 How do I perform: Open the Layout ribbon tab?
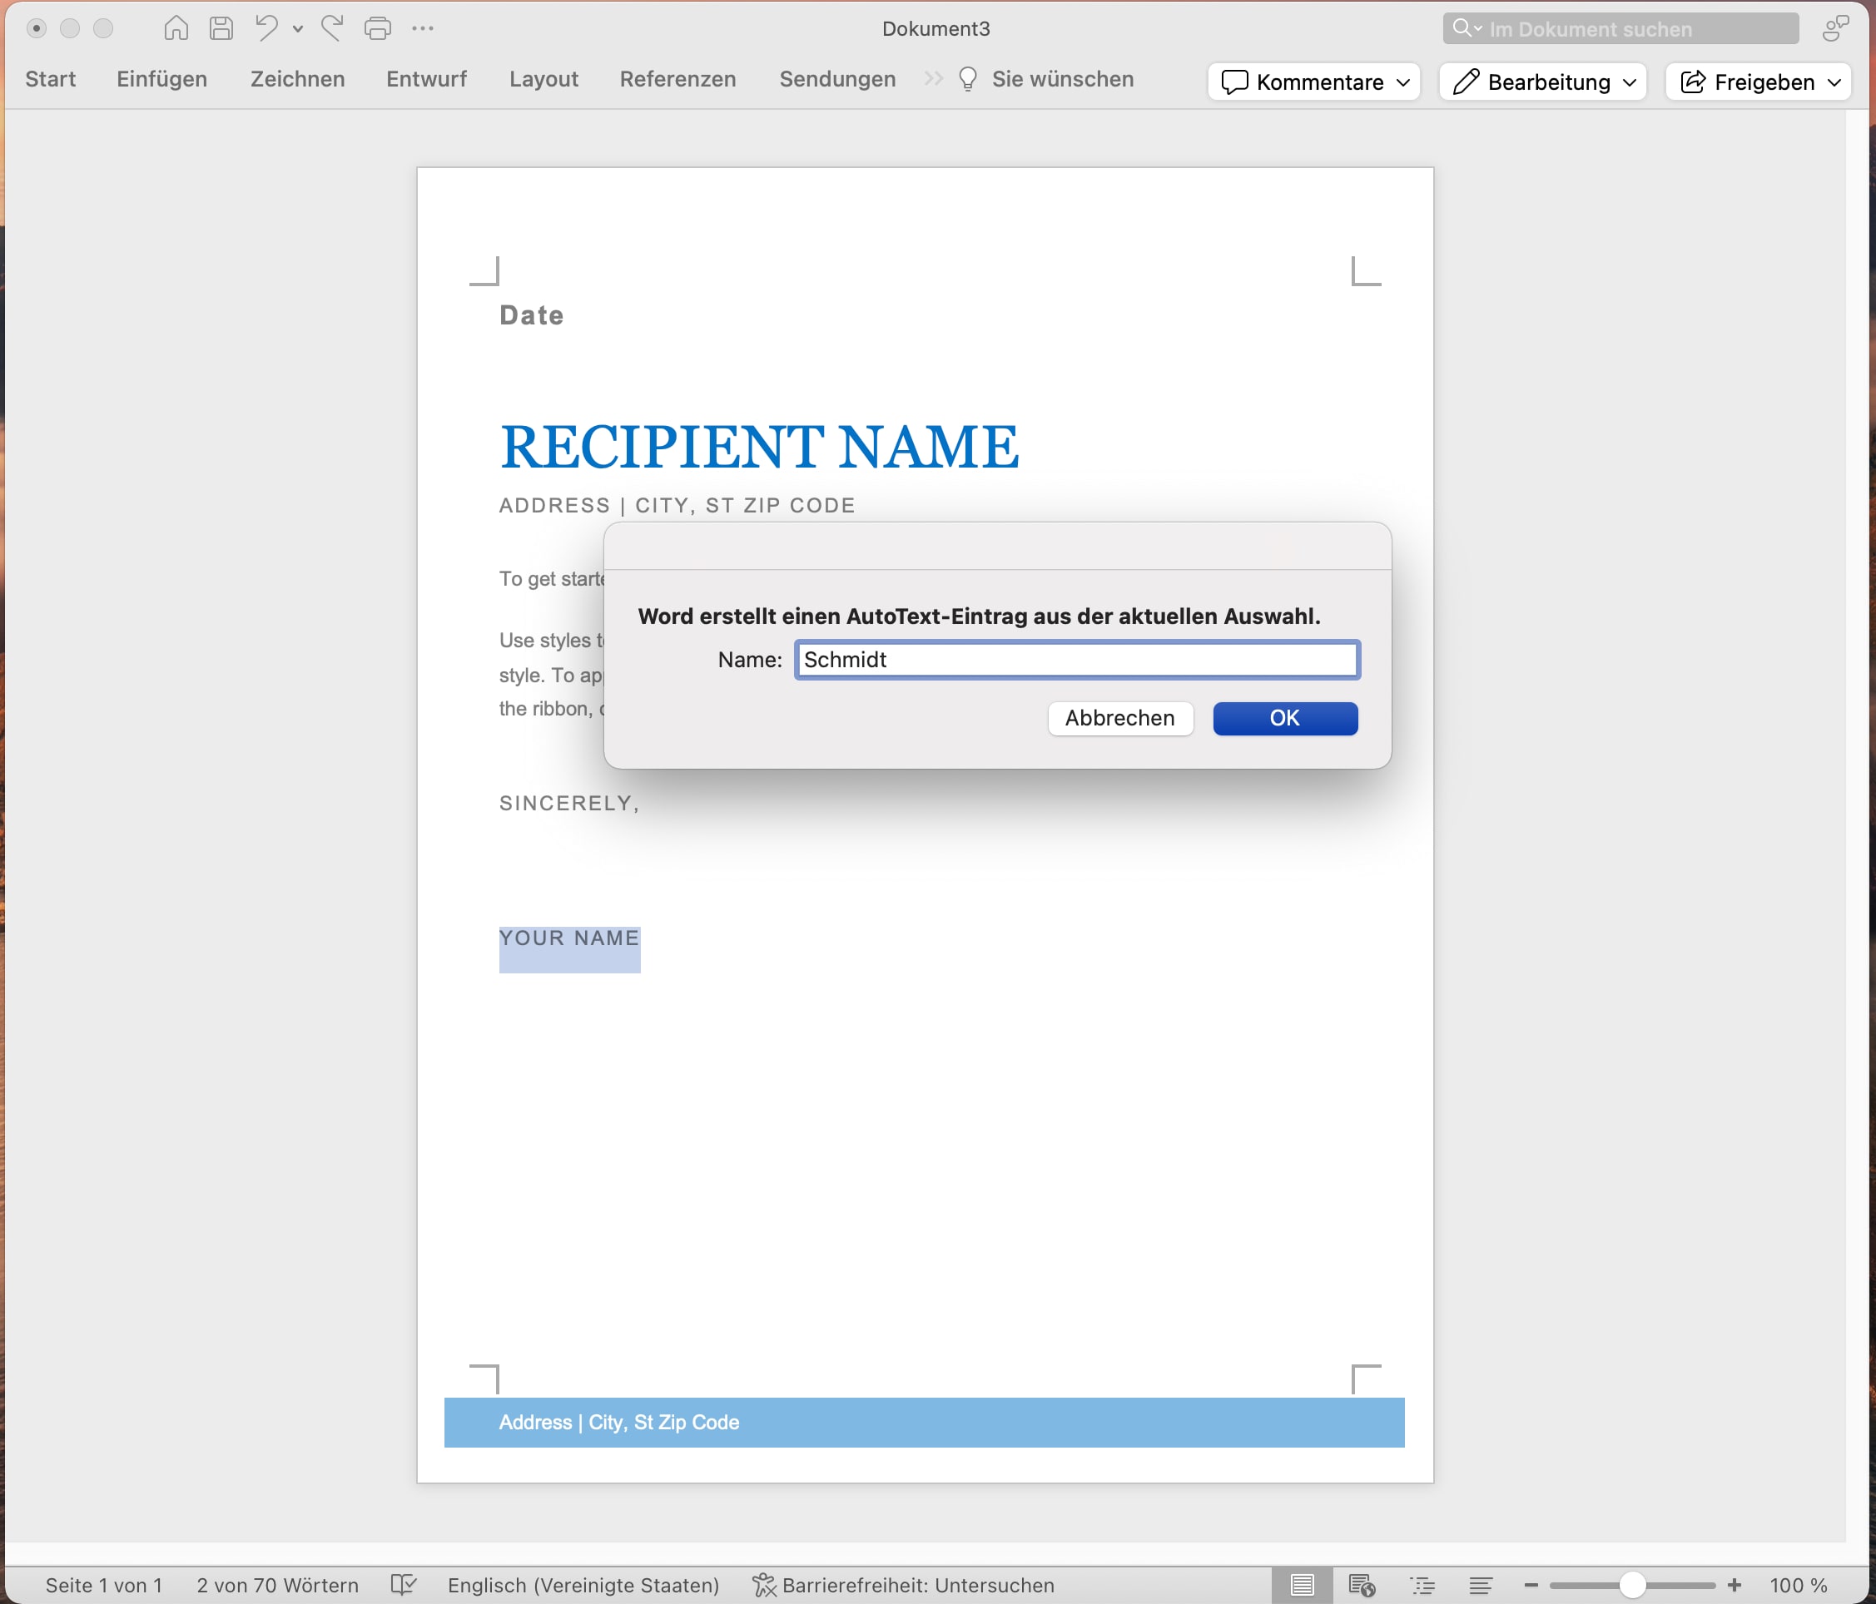tap(543, 79)
